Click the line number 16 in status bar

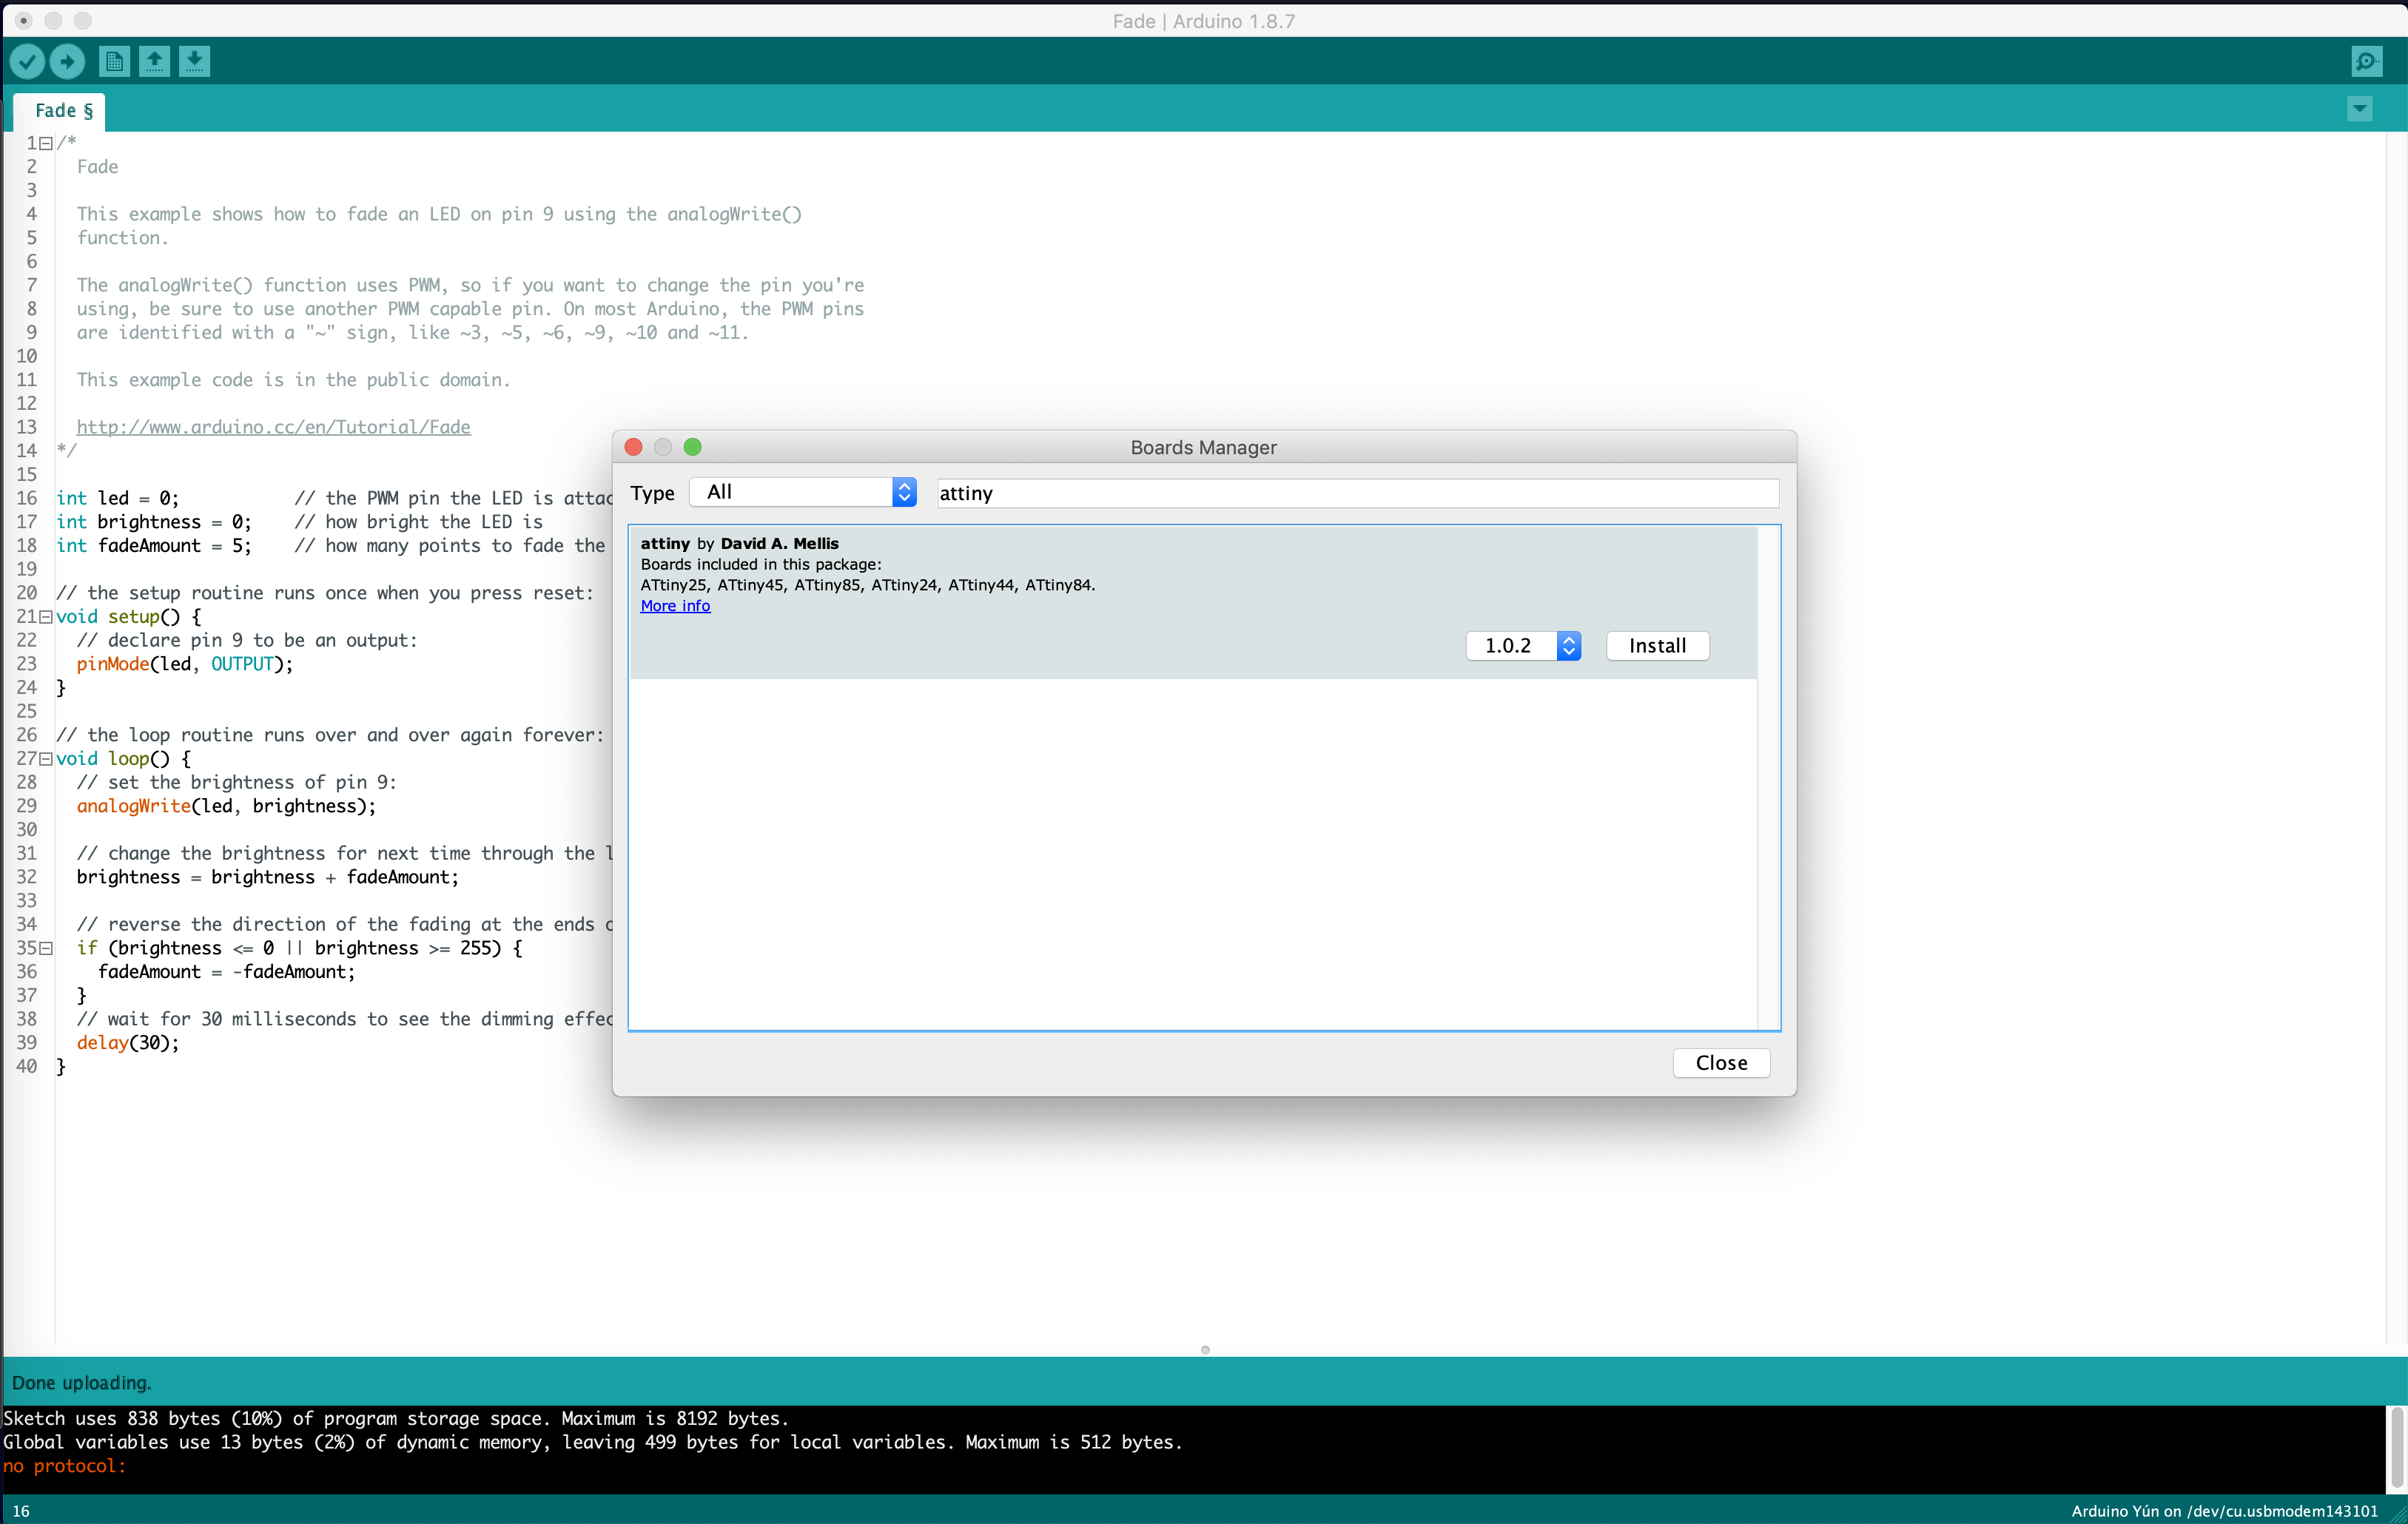[21, 1511]
